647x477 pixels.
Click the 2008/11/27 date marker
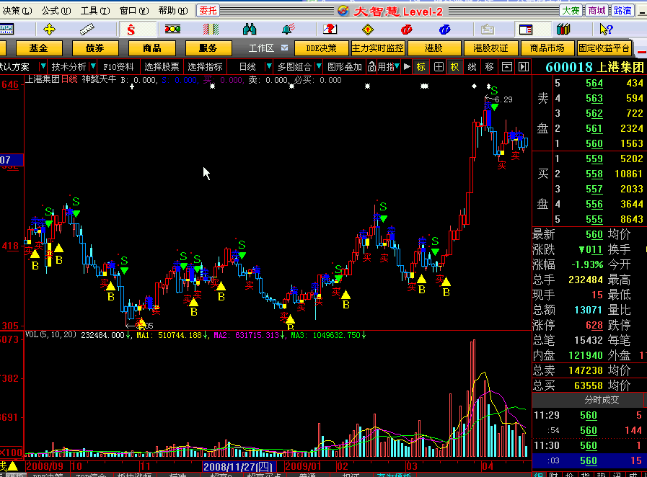pos(239,467)
